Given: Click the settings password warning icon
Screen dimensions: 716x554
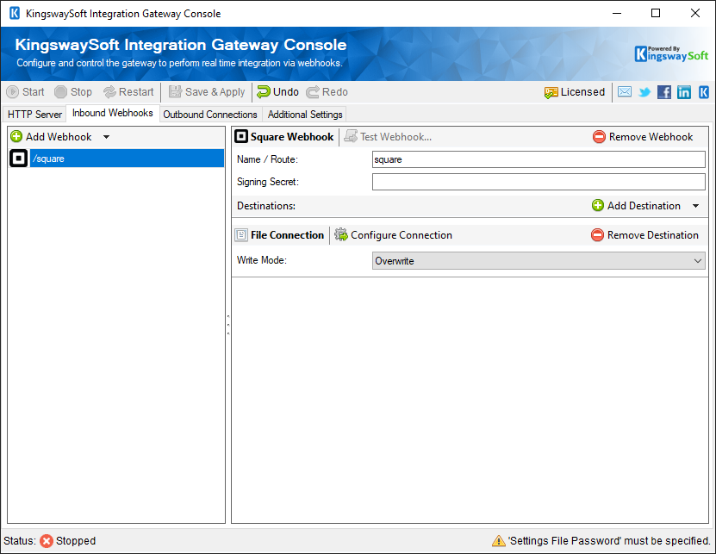Looking at the screenshot, I should [x=499, y=541].
